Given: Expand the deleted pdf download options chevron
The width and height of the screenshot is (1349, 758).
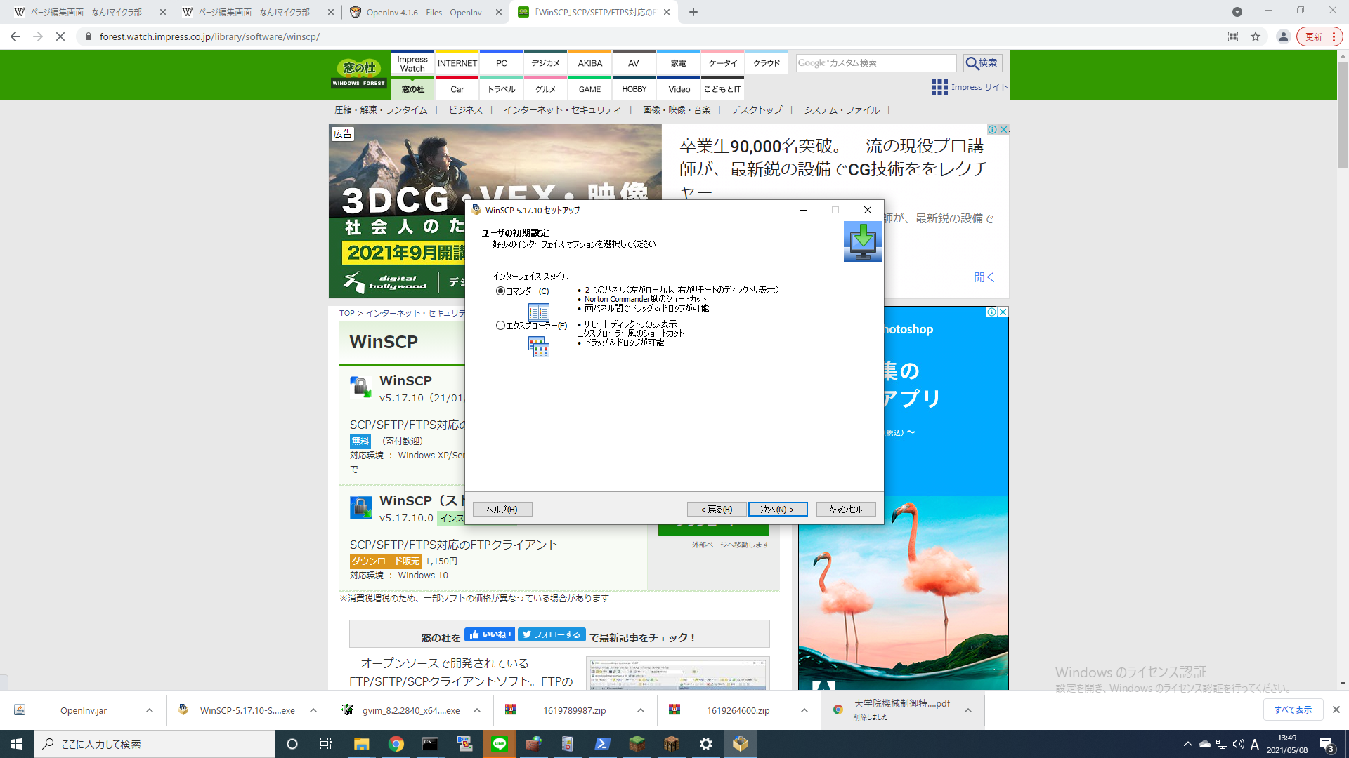Looking at the screenshot, I should (x=968, y=710).
